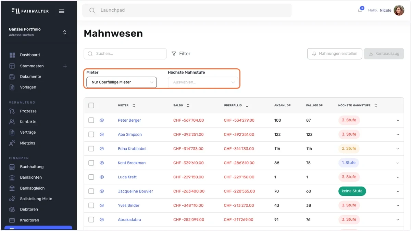Screen dimensions: 411x231
Task: Go to Dashboard in sidebar
Action: [x=30, y=55]
